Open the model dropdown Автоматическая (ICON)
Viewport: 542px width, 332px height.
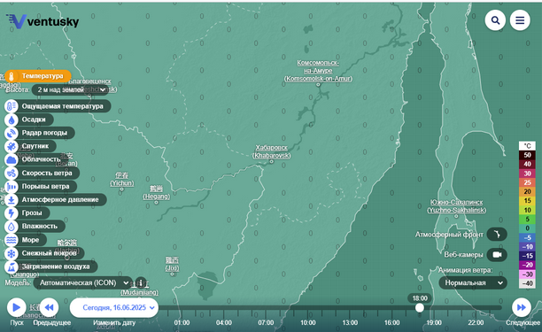click(83, 283)
